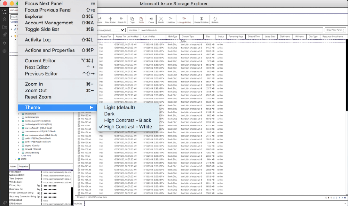Toggle visibility of the Secondary Key

tap(39, 189)
